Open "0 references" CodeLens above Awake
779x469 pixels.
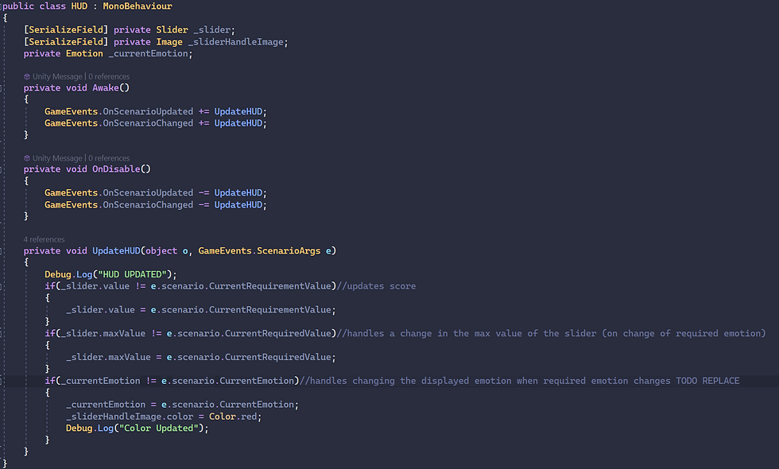point(109,76)
